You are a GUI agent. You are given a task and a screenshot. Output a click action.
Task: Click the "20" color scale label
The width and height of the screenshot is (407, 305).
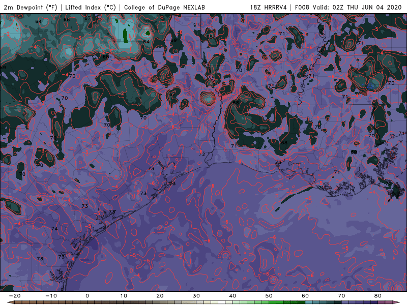tap(160, 296)
